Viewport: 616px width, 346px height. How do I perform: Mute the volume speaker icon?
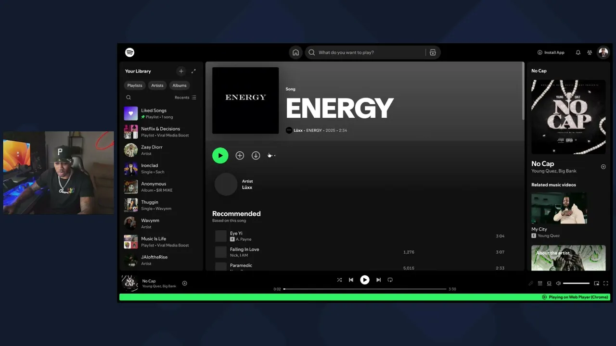point(558,284)
